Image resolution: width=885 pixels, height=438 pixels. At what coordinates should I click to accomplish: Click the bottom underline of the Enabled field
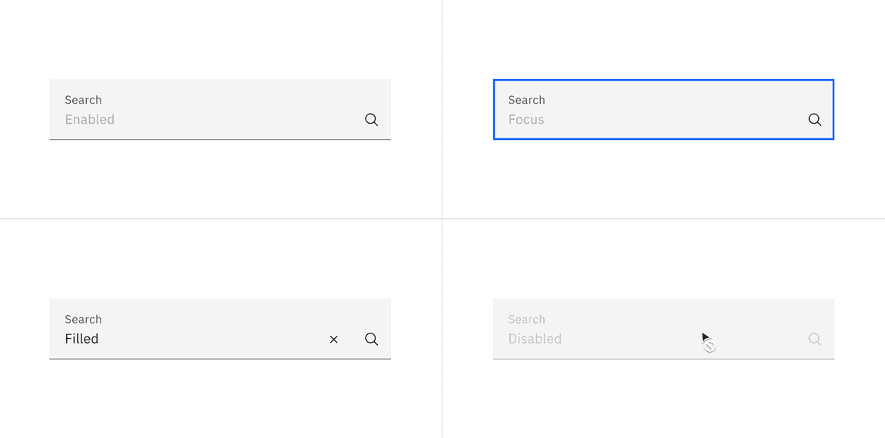pos(220,139)
